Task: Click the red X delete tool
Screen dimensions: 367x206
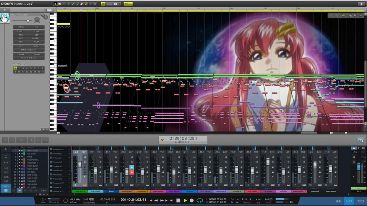Action: coord(95,4)
